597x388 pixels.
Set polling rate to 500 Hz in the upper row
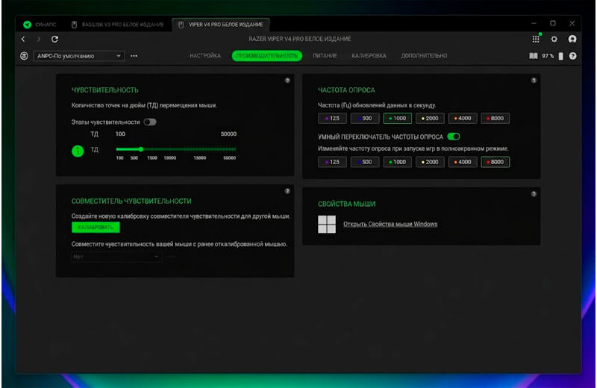click(365, 119)
